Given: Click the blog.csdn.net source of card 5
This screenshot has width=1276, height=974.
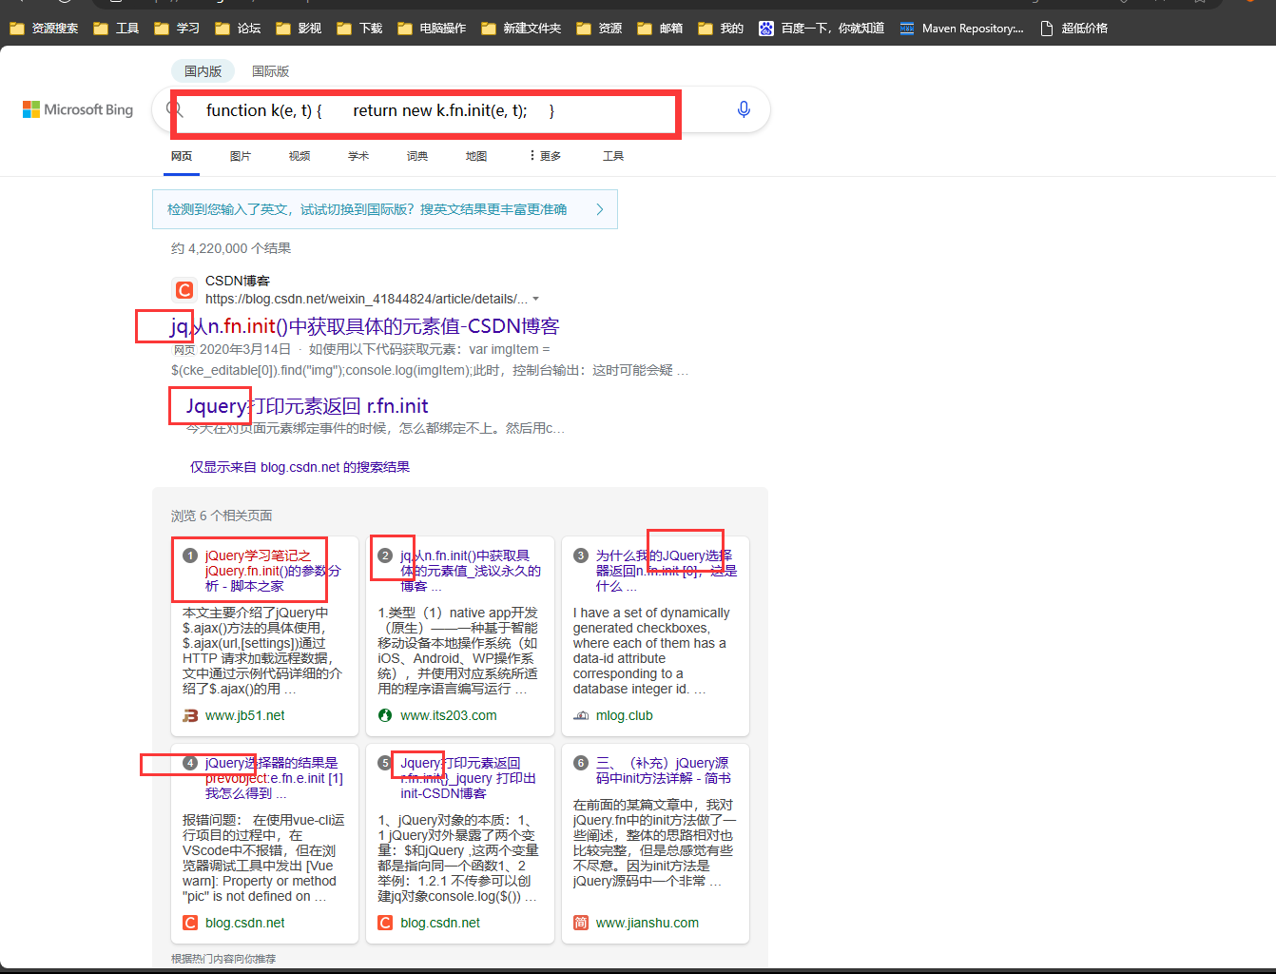Looking at the screenshot, I should tap(440, 923).
